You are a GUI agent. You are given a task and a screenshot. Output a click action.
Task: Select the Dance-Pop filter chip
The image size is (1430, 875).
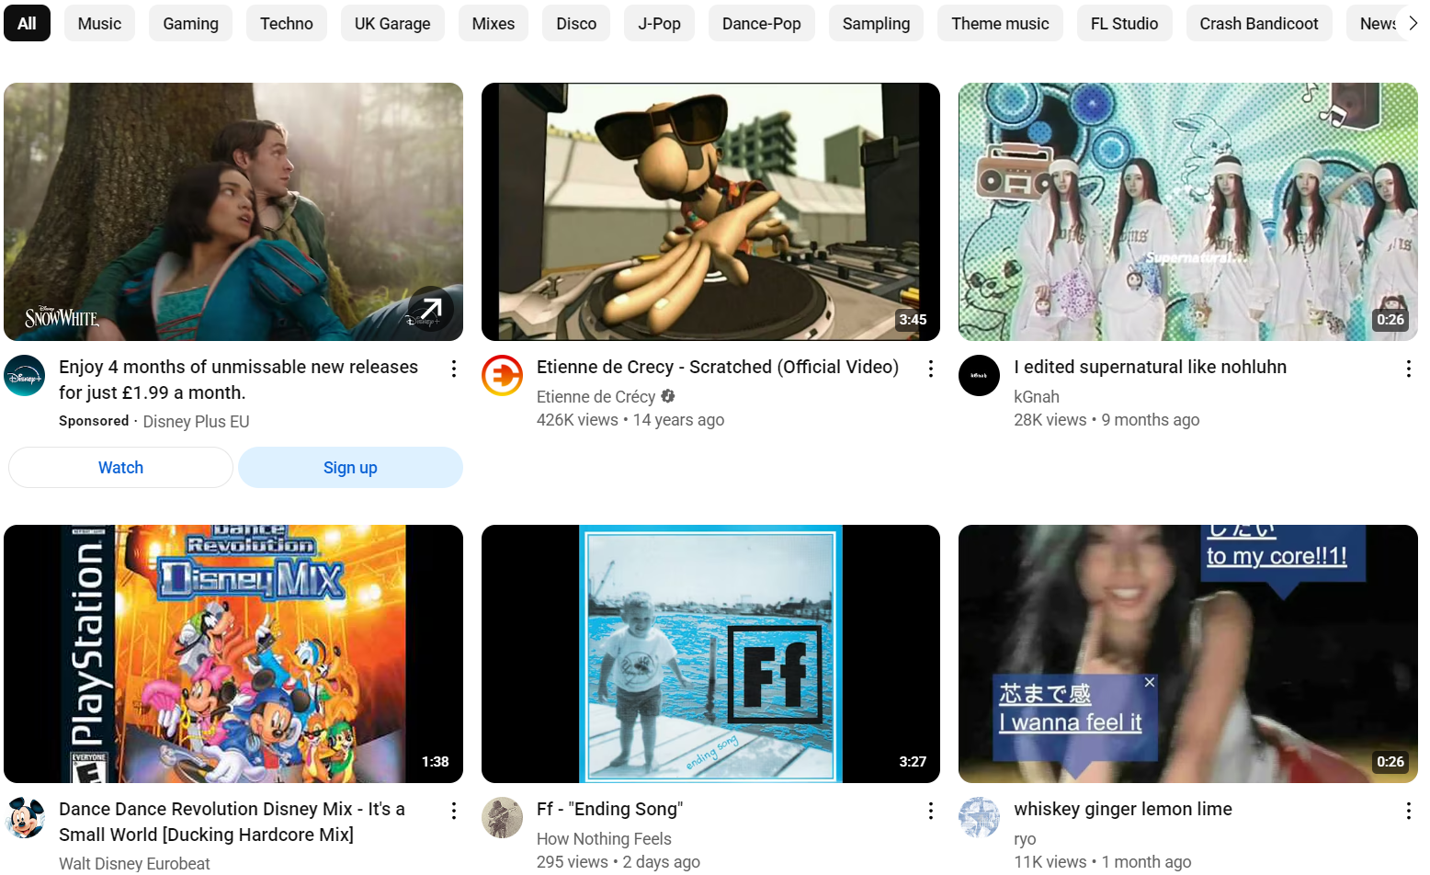pos(762,23)
